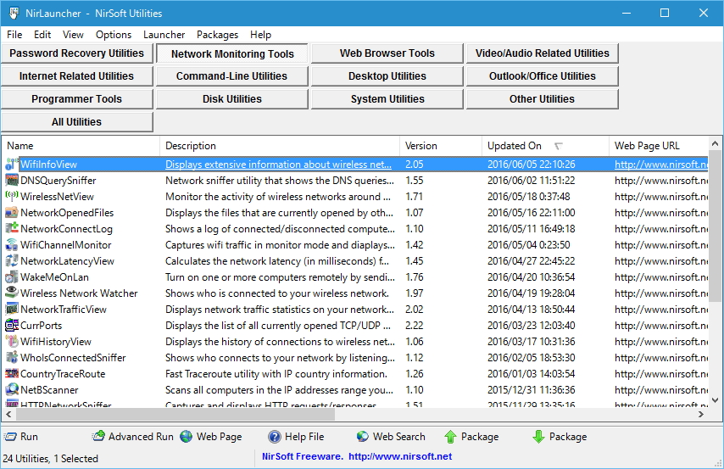Click the DNSQuerySniffer utility icon
724x469 pixels.
(12, 180)
